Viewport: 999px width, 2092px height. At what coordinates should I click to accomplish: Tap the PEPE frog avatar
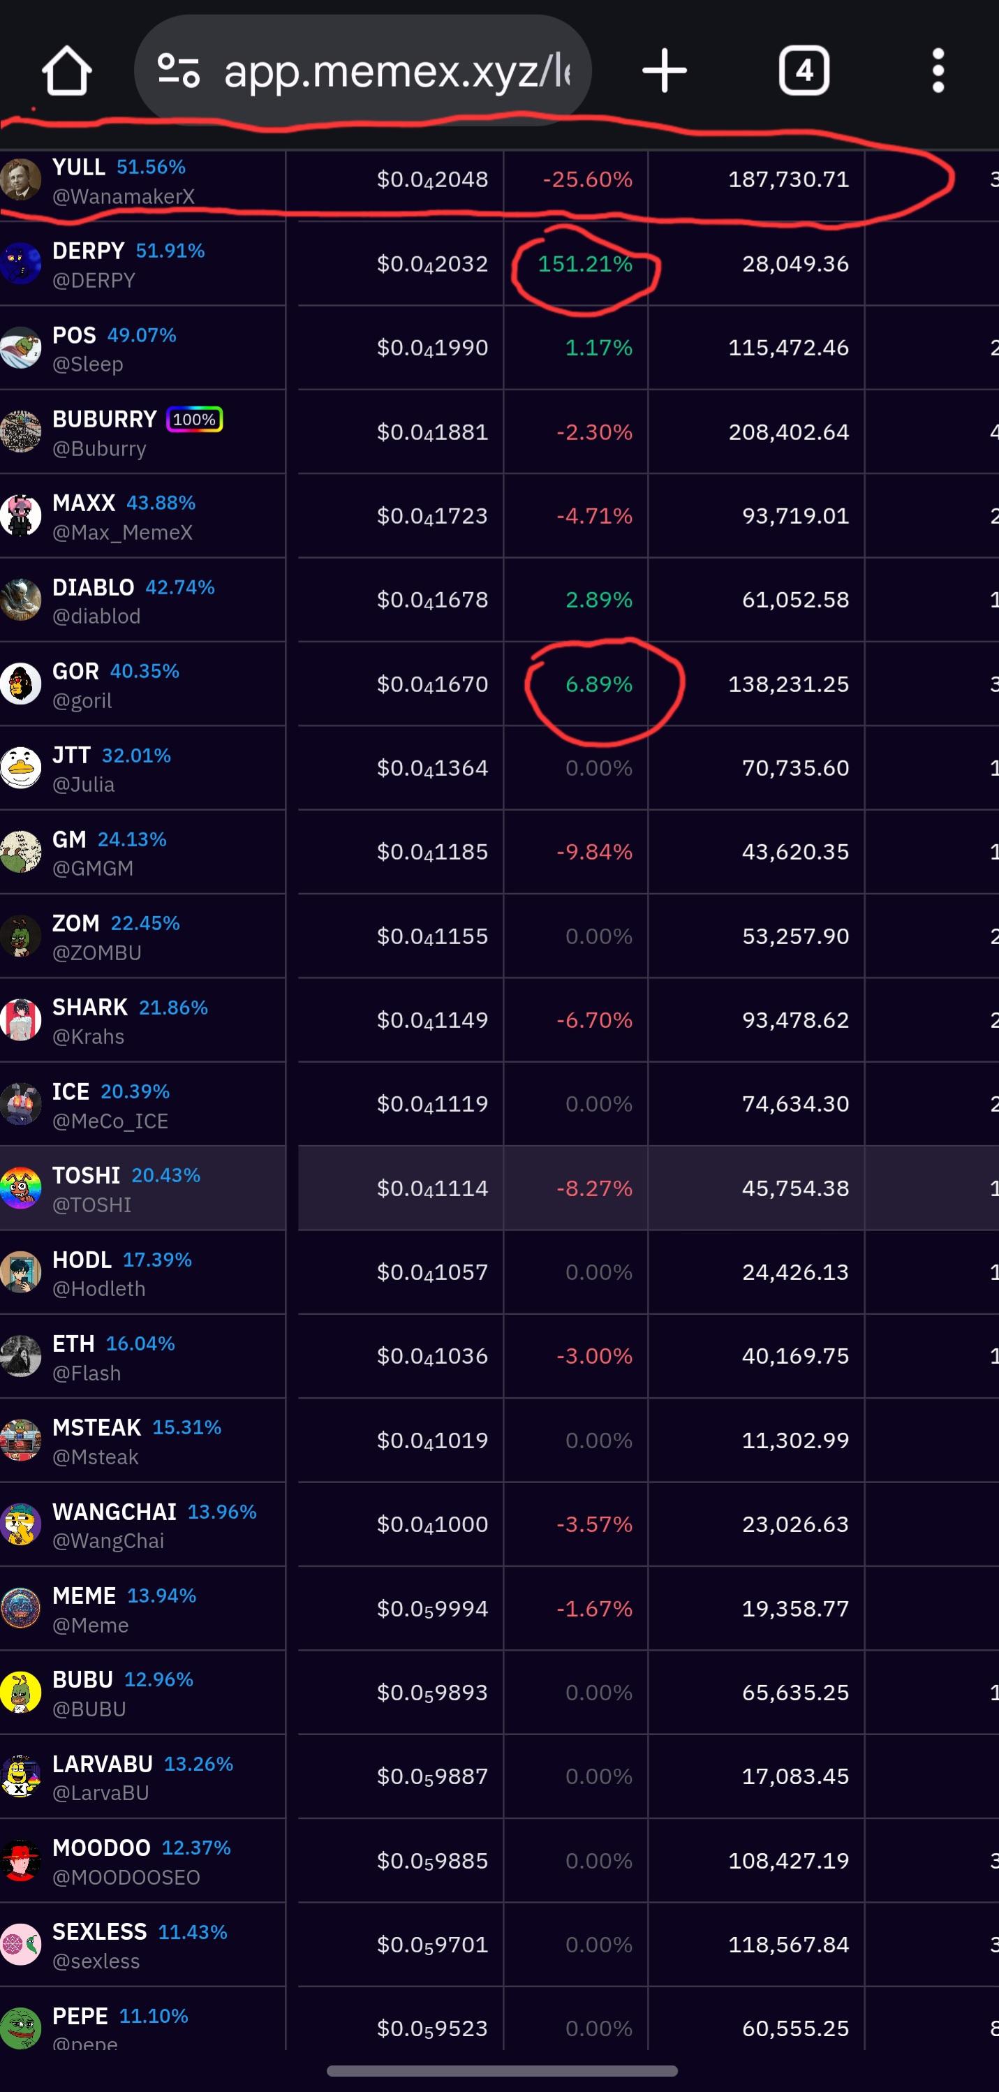point(20,2028)
